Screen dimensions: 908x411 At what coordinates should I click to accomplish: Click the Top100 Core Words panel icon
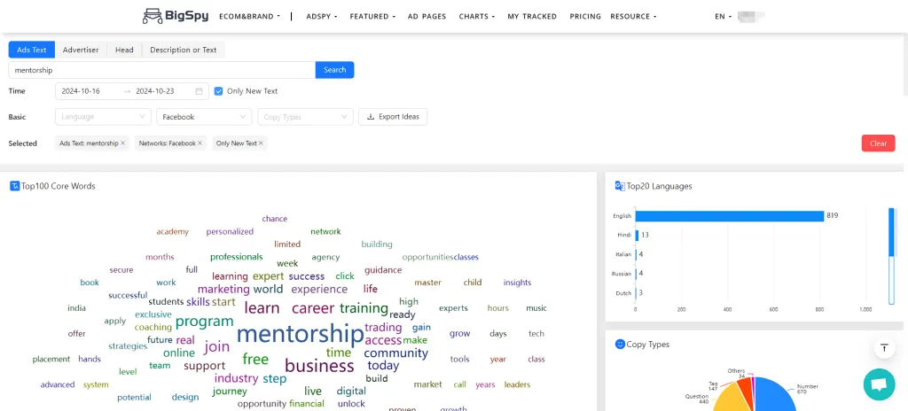pos(15,186)
